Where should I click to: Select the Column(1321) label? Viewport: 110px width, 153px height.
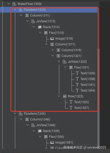(x=71, y=56)
